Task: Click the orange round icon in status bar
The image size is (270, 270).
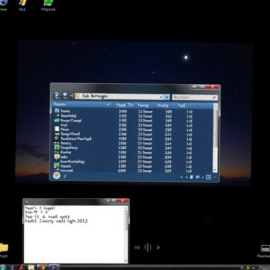Action: coord(56,176)
